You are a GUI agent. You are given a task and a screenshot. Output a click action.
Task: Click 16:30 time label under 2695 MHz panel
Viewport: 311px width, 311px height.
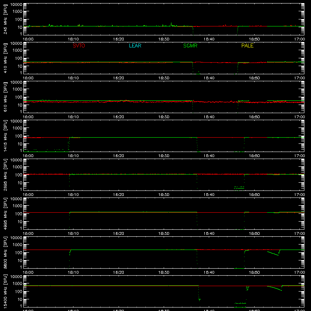164,195
